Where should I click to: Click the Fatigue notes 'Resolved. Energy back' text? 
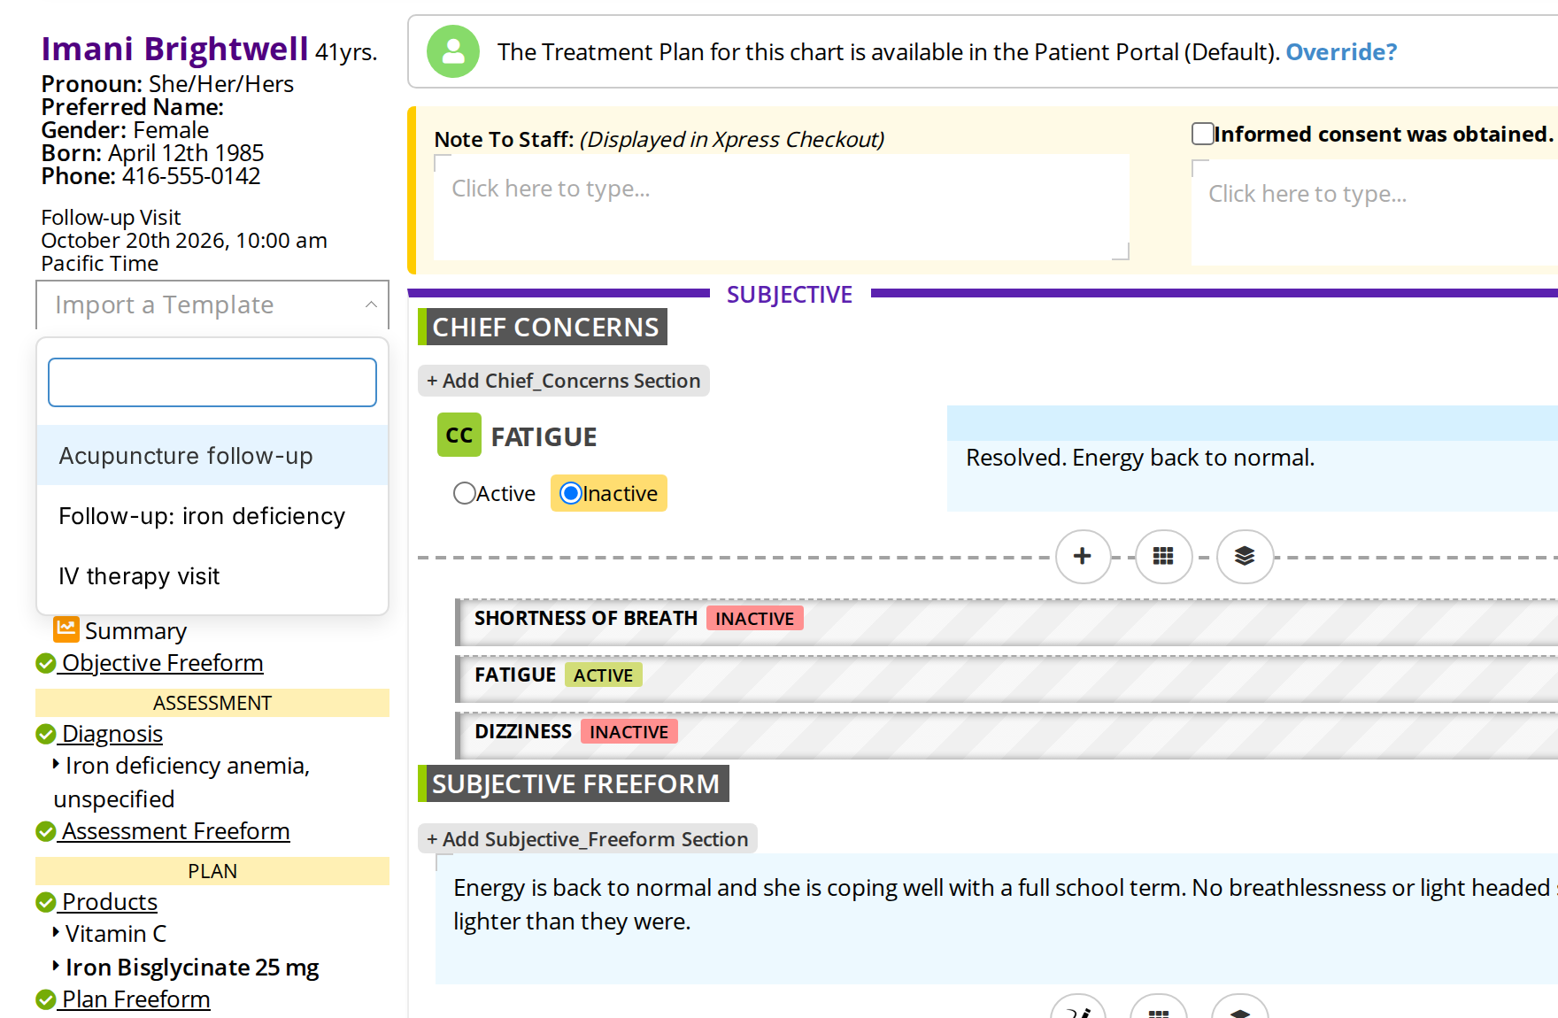(x=1140, y=458)
